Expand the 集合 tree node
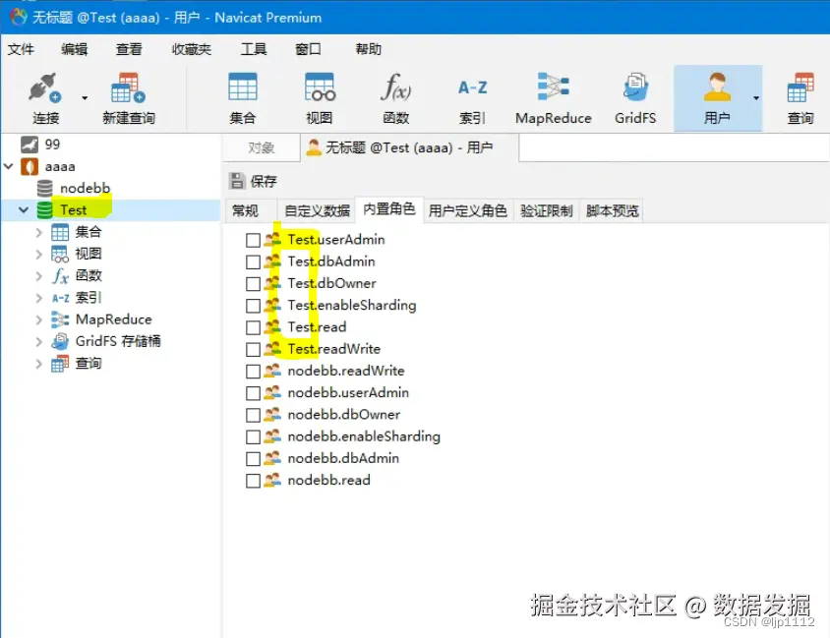The height and width of the screenshot is (638, 830). (38, 232)
